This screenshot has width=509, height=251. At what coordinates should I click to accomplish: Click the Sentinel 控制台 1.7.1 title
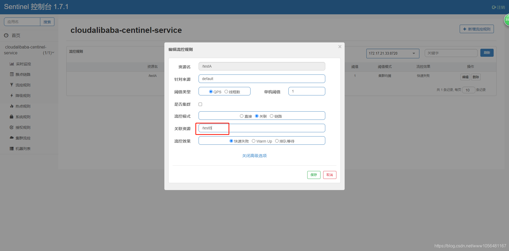click(x=36, y=7)
